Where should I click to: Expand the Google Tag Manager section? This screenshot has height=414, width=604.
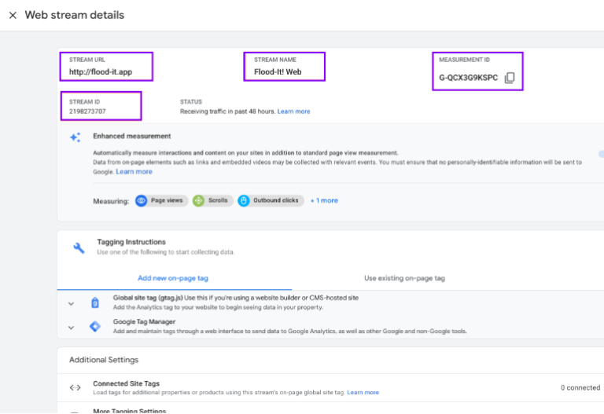click(72, 328)
